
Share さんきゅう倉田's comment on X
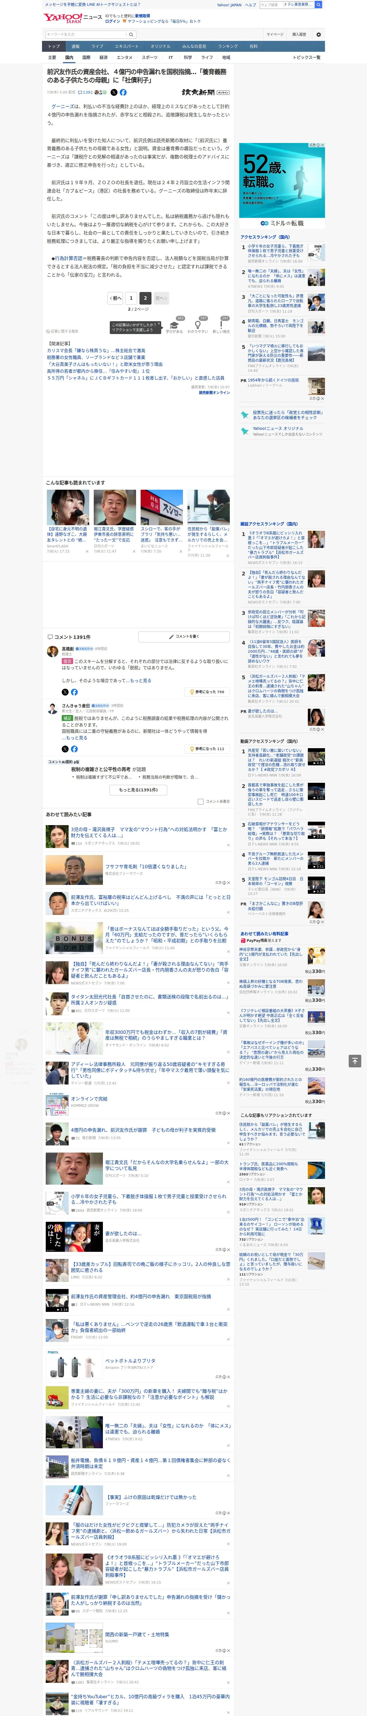pyautogui.click(x=65, y=749)
